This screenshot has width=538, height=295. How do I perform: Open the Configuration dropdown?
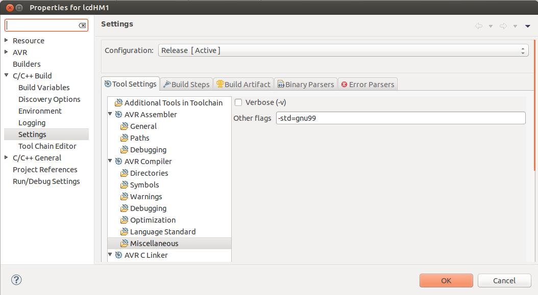click(x=343, y=50)
